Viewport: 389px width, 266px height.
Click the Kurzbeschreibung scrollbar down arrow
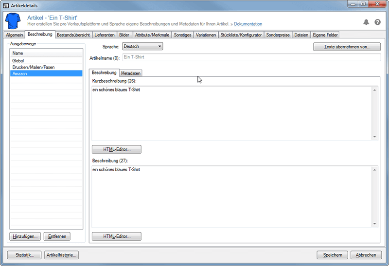375,137
